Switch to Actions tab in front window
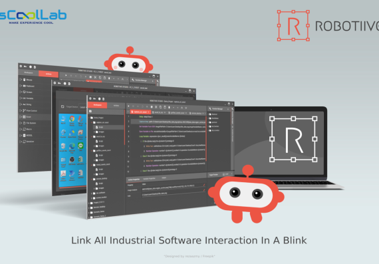Image resolution: width=379 pixels, height=264 pixels. click(x=116, y=106)
